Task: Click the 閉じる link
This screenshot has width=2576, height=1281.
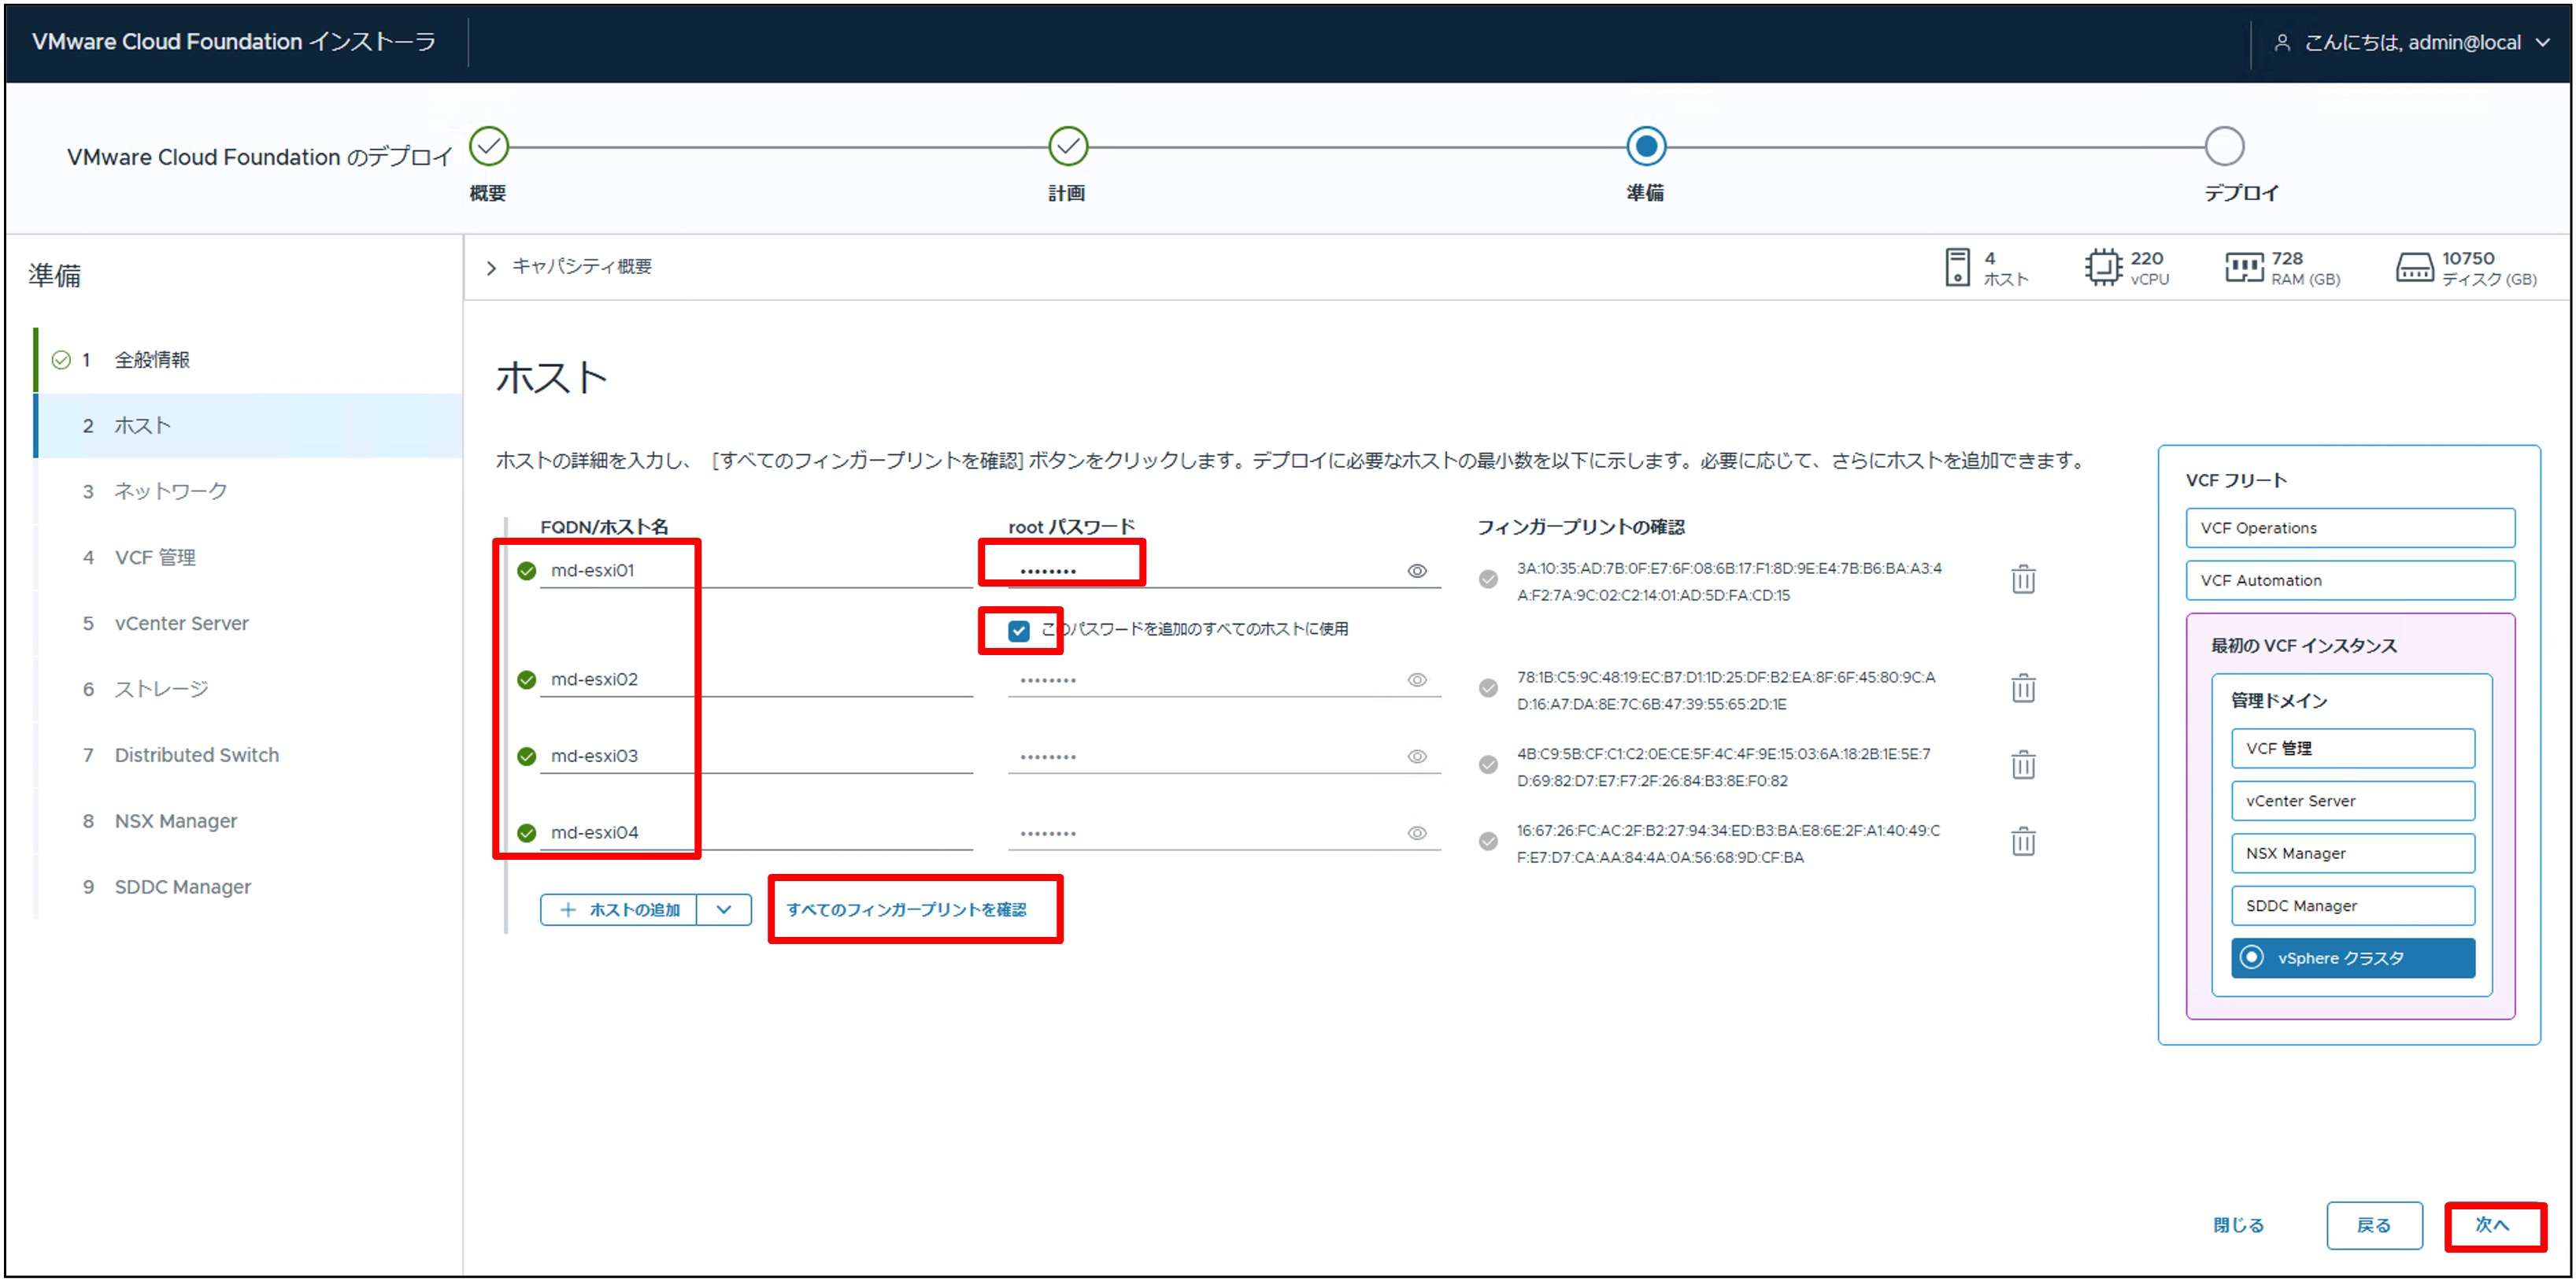Action: point(2238,1225)
